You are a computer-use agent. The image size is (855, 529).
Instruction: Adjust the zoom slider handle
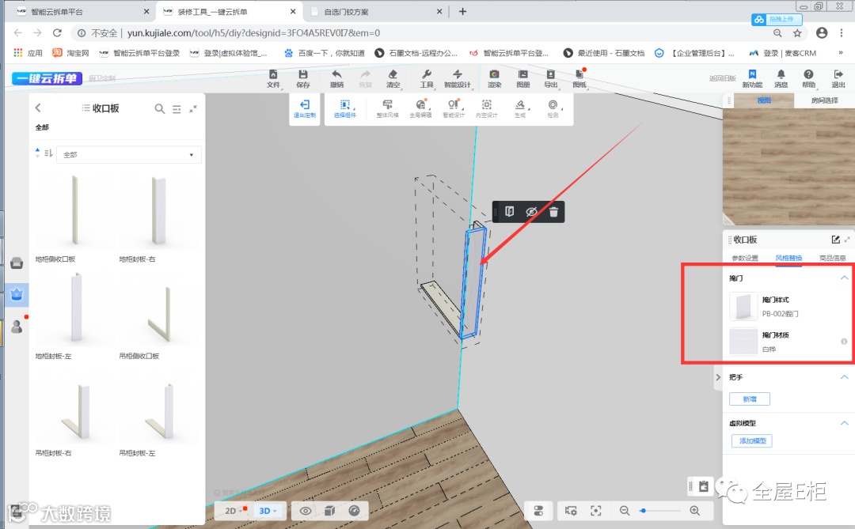[x=644, y=511]
